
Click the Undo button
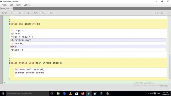click(x=13, y=13)
